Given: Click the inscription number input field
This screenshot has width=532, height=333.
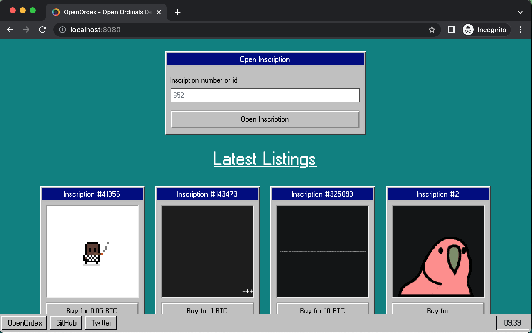Looking at the screenshot, I should (x=265, y=95).
